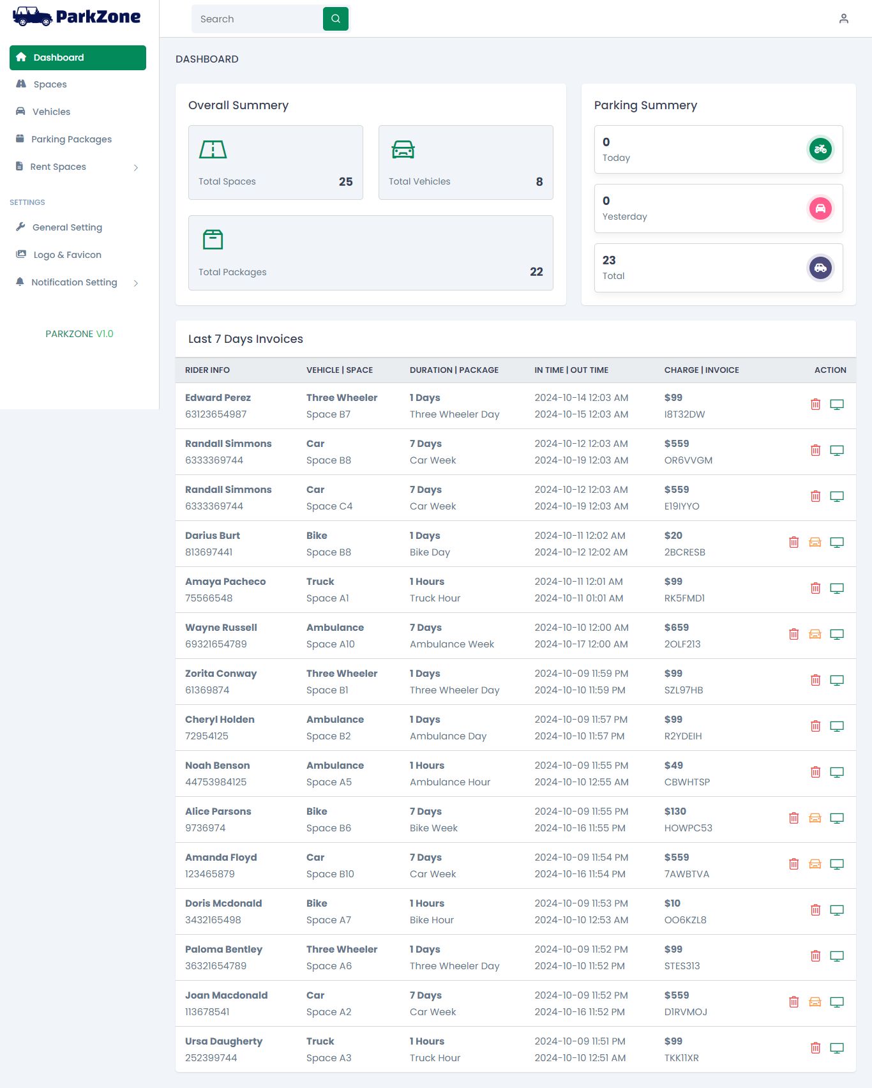Click the RIDER INFO column header
Viewport: 872px width, 1088px height.
pyautogui.click(x=207, y=370)
